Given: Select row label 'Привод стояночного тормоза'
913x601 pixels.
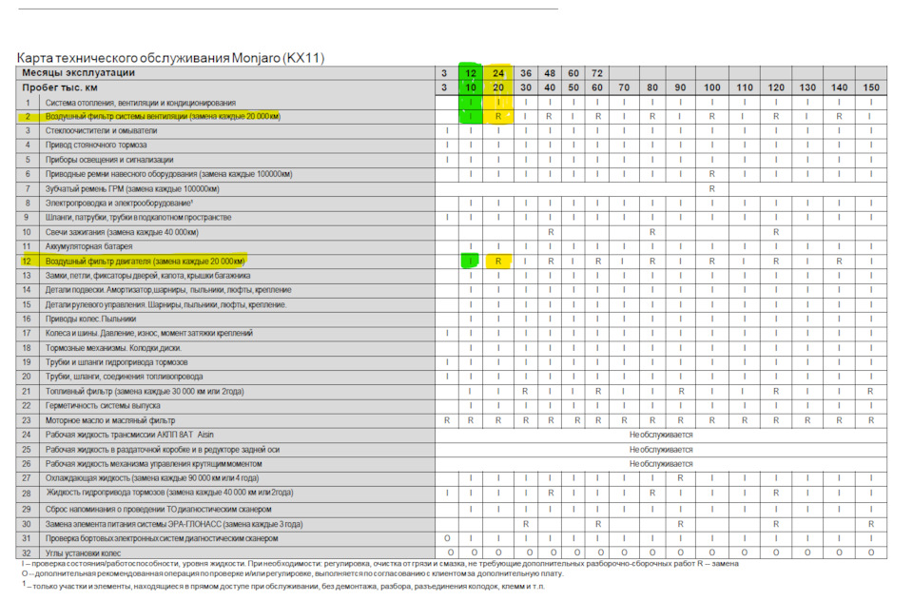Looking at the screenshot, I should (x=96, y=145).
